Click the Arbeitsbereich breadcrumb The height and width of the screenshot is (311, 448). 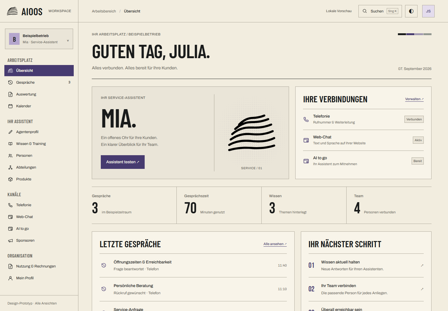[x=104, y=11]
